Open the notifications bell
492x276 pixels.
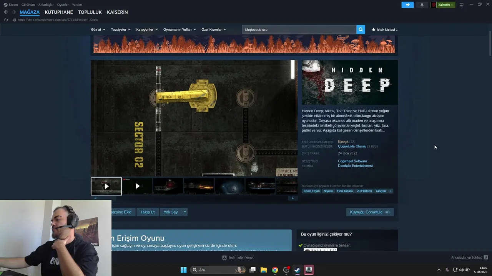(422, 5)
